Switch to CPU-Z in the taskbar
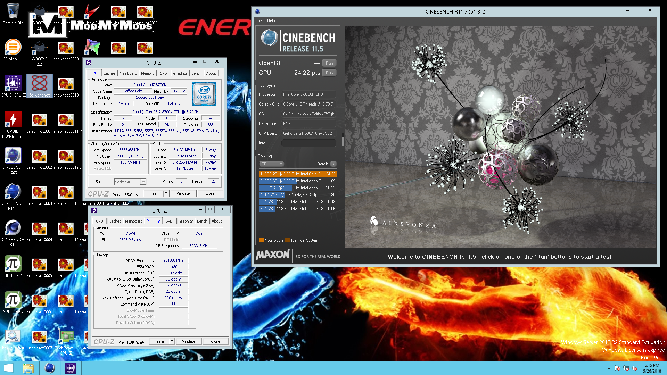Screen dimensions: 667x375 [x=70, y=368]
